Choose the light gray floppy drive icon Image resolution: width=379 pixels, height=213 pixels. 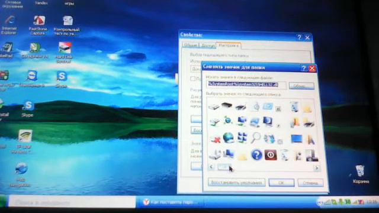click(213, 106)
